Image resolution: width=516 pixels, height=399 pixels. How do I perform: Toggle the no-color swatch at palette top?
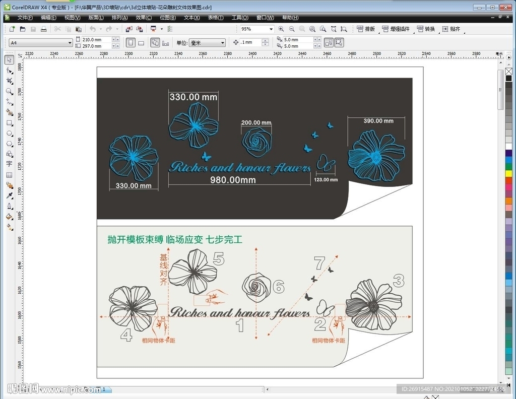tap(508, 71)
